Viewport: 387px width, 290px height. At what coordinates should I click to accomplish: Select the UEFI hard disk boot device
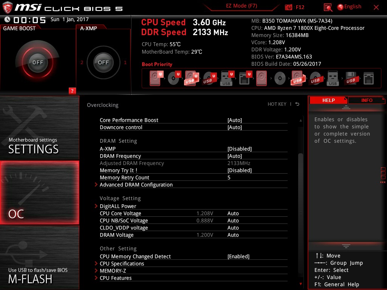[x=156, y=78]
